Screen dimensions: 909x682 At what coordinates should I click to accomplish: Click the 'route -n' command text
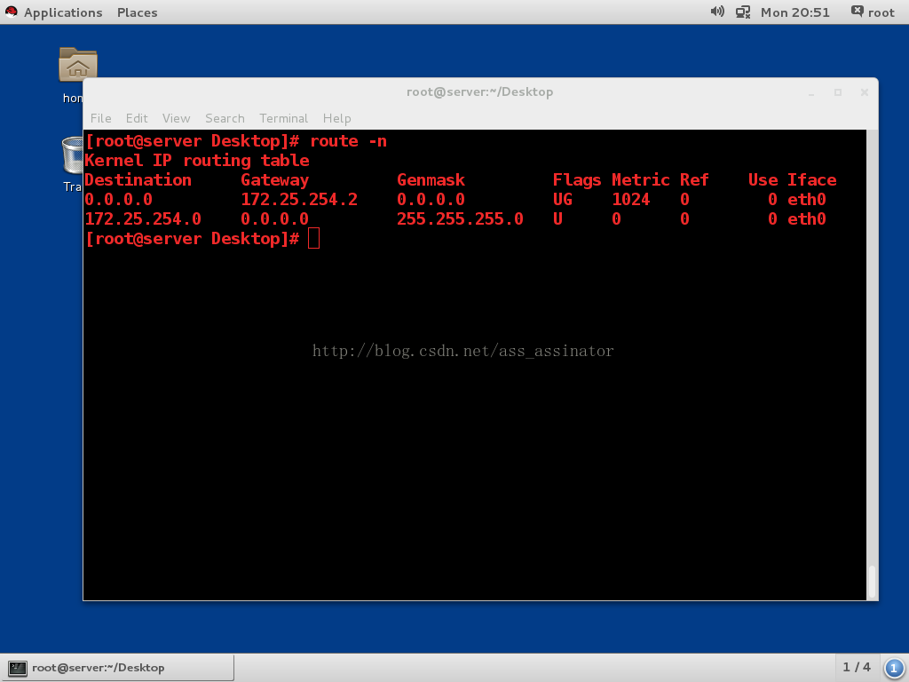[348, 141]
